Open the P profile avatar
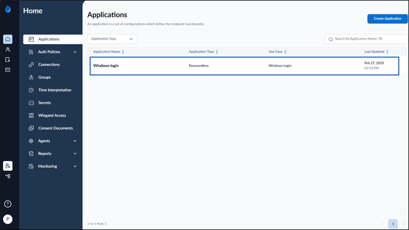The height and width of the screenshot is (230, 409). (x=8, y=219)
